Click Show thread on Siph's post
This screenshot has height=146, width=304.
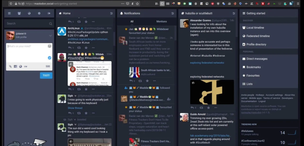(x=75, y=108)
